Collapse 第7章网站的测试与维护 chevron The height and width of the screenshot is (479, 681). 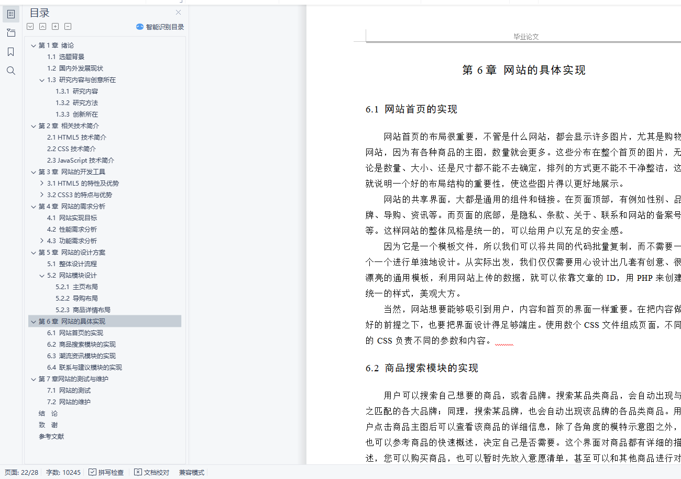coord(34,379)
